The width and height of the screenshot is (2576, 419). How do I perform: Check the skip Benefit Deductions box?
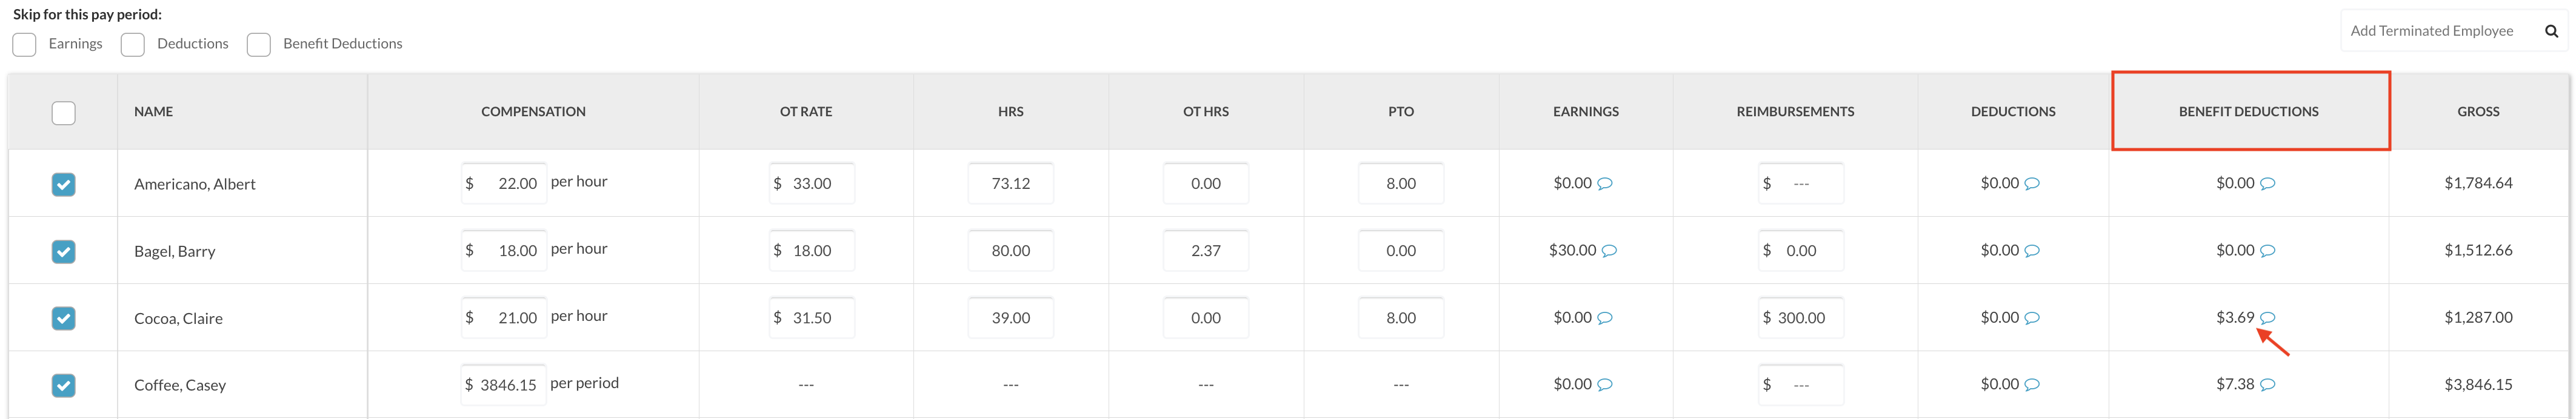pos(259,45)
